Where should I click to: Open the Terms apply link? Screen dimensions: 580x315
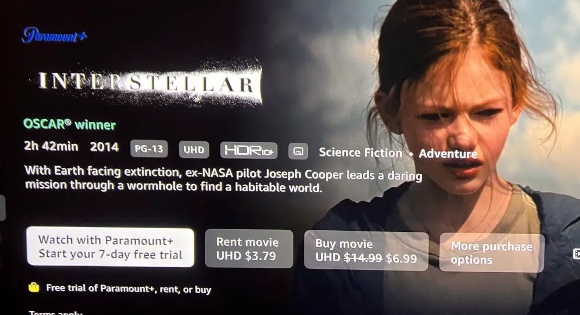(55, 313)
